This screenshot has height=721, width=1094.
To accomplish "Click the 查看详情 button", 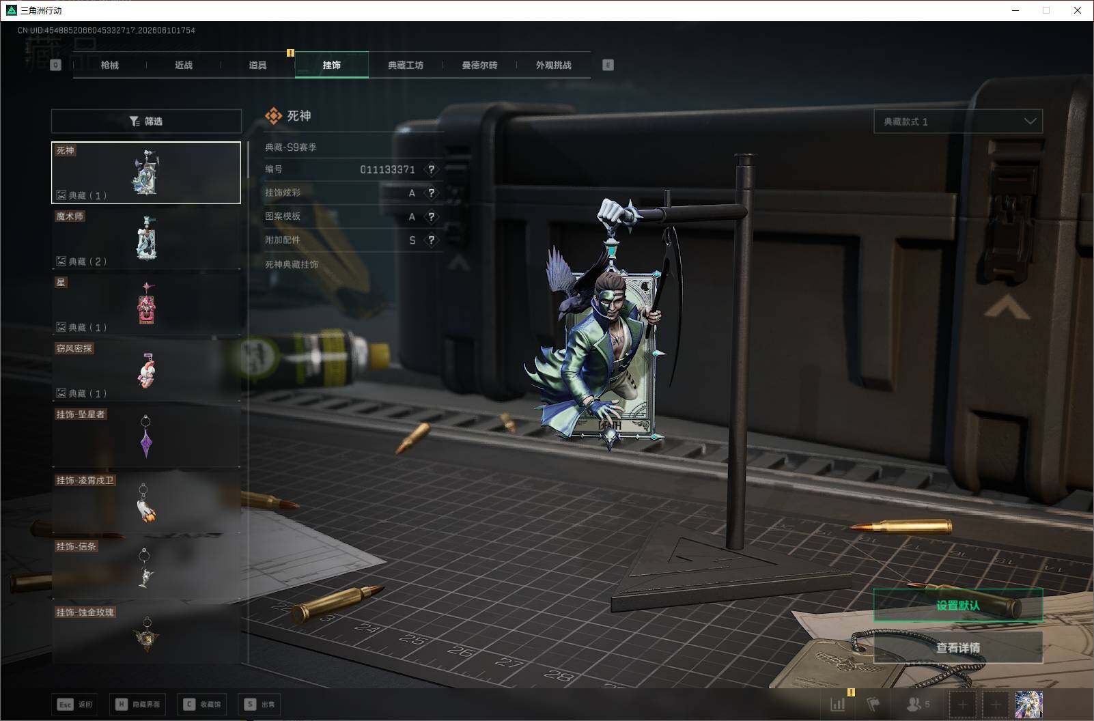I will click(x=958, y=647).
